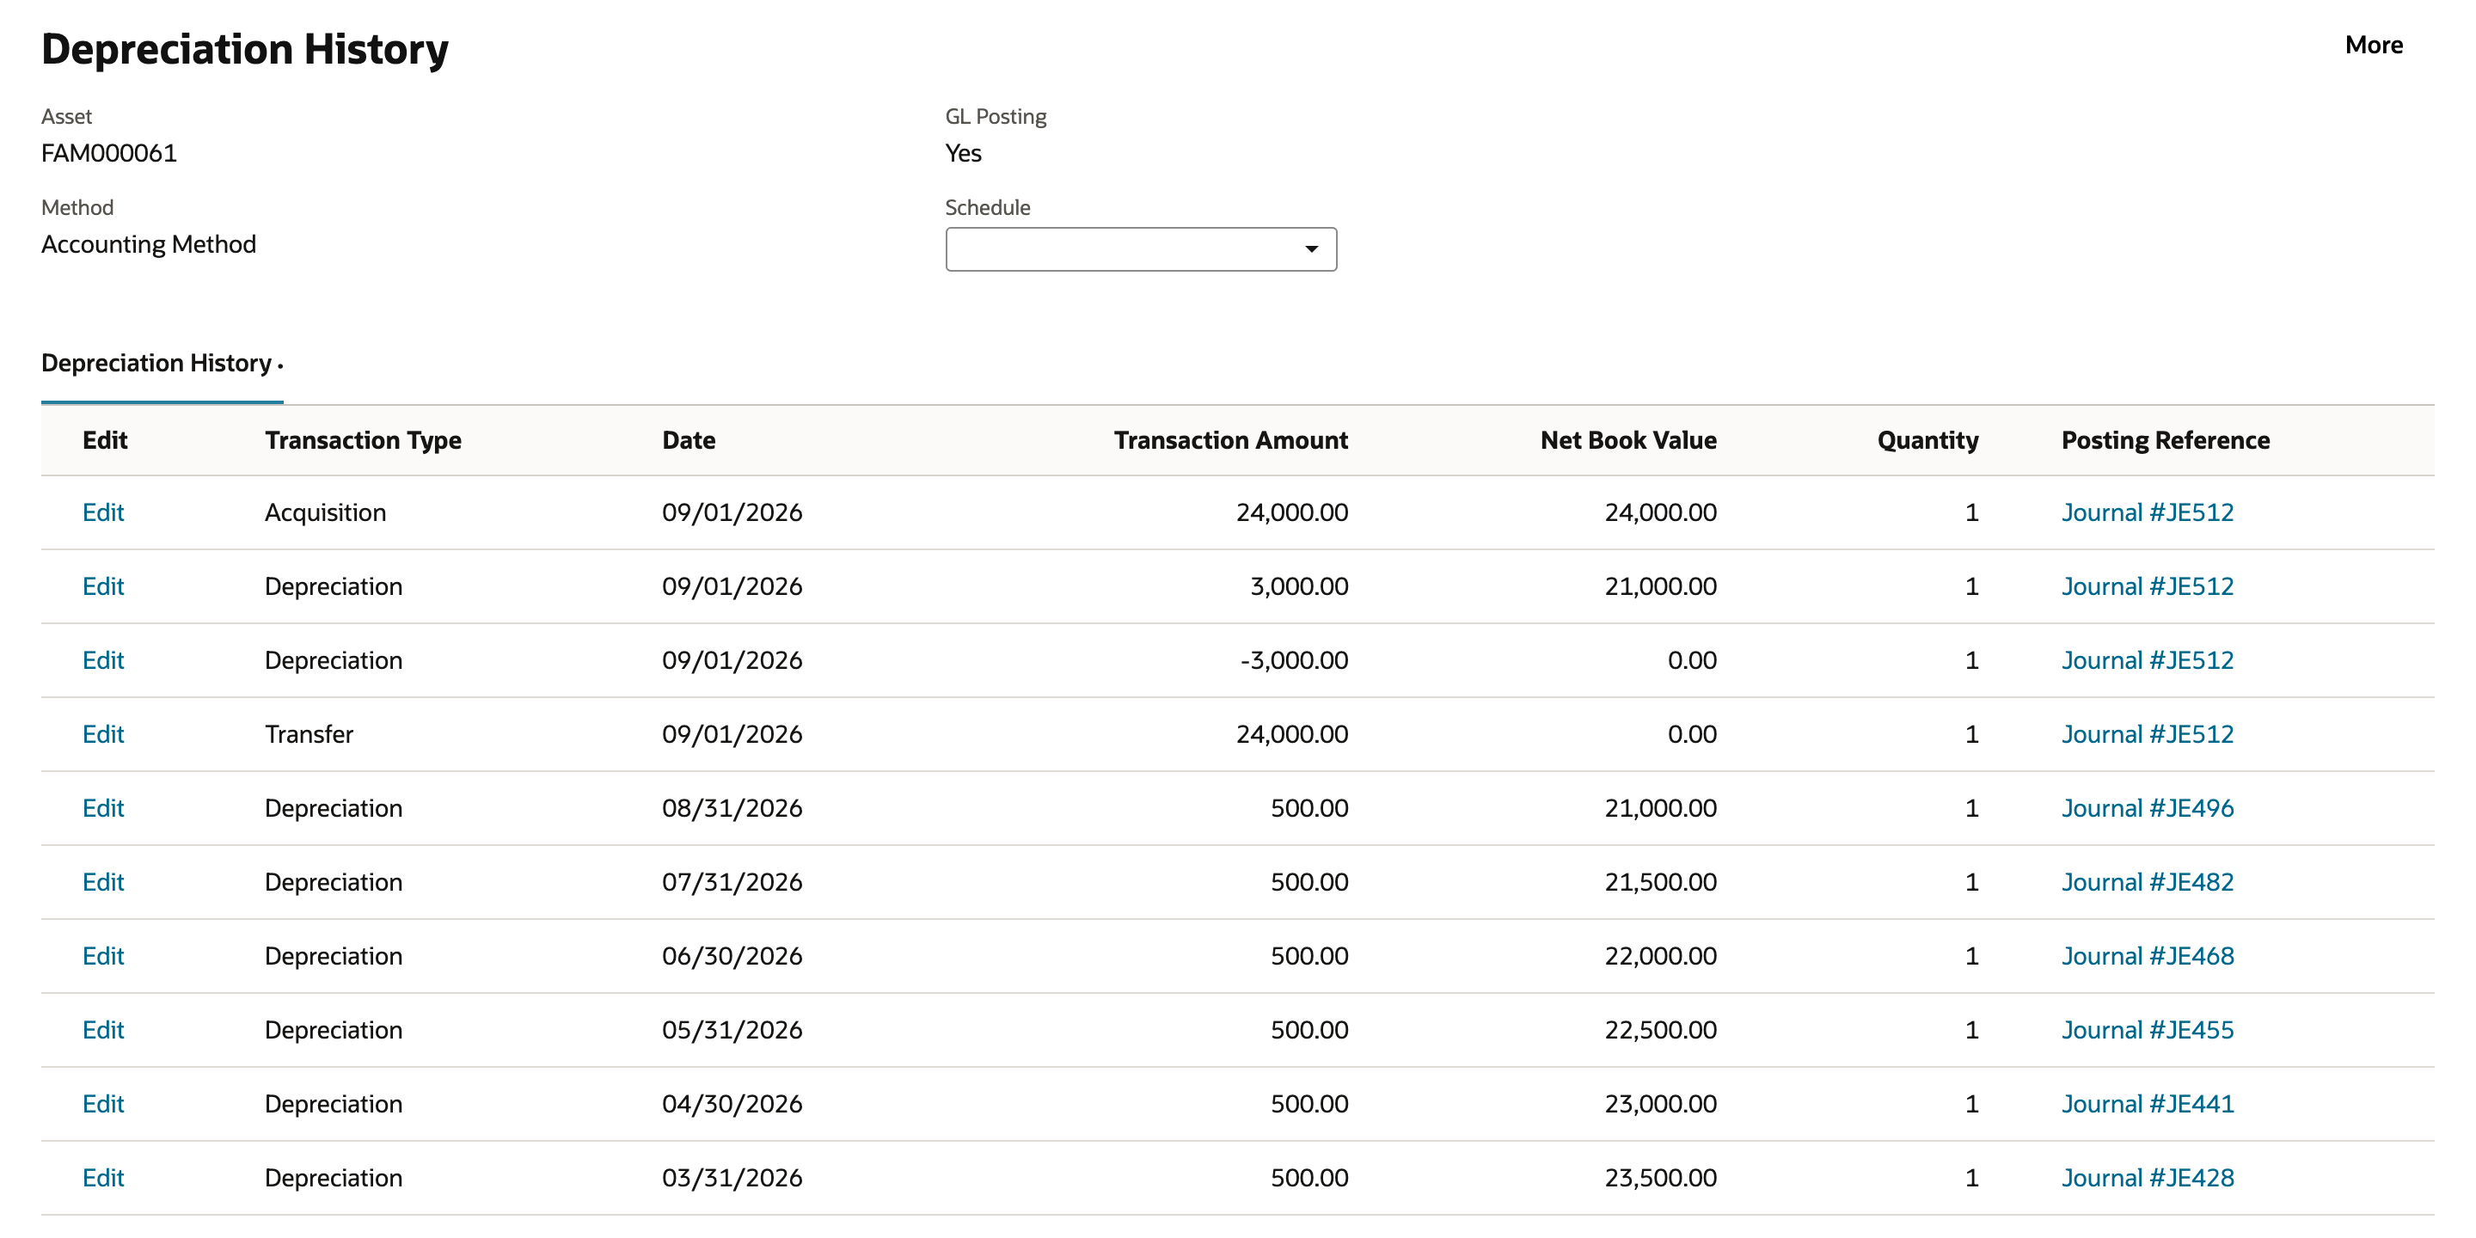Open the Schedule dropdown
Viewport: 2476px width, 1238px height.
(x=1140, y=249)
